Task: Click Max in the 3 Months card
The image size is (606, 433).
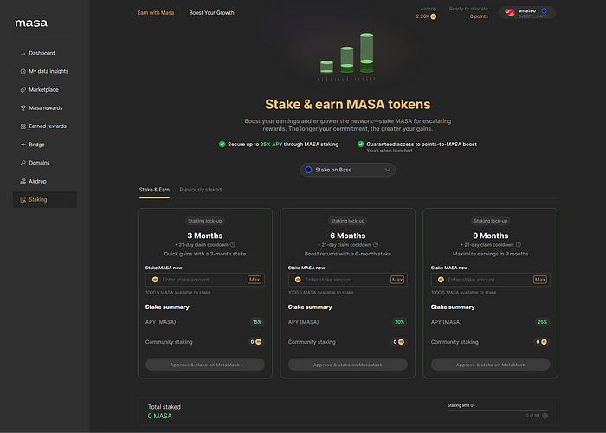Action: point(255,280)
